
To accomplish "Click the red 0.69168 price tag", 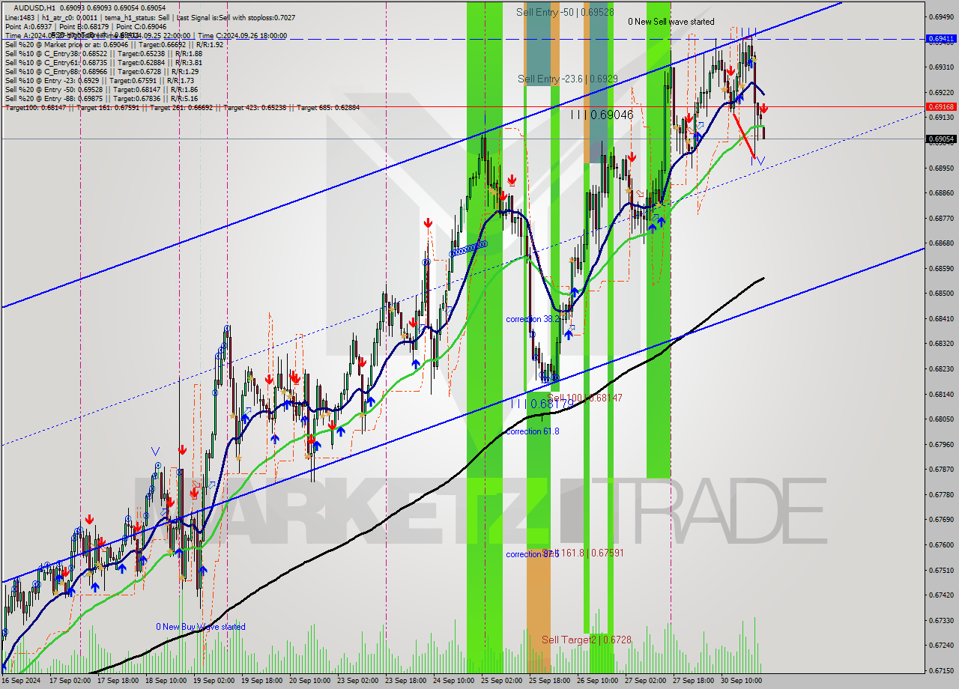I will click(x=942, y=107).
